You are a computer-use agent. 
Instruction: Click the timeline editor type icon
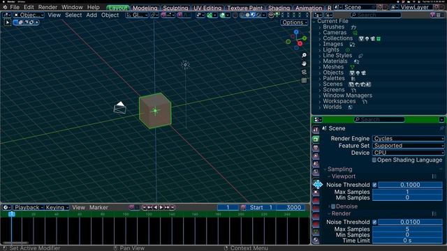pyautogui.click(x=6, y=208)
